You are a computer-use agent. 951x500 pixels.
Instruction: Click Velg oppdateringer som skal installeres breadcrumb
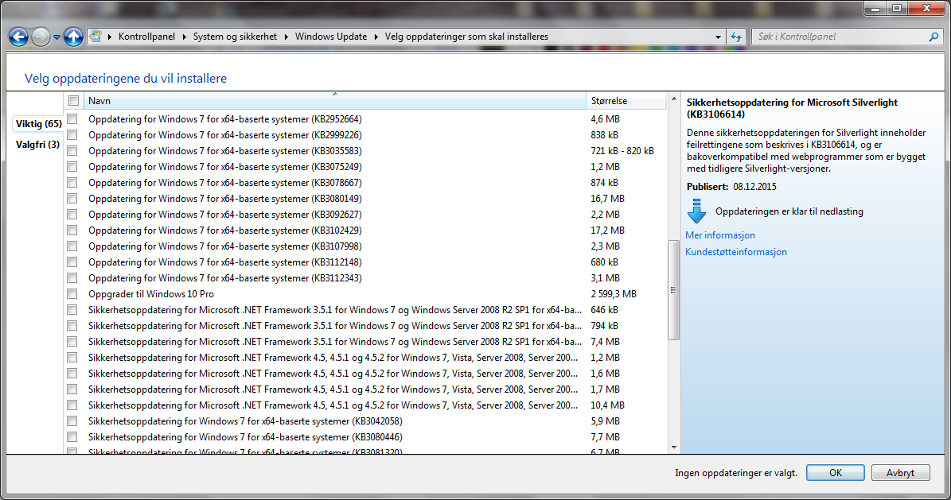tap(466, 37)
